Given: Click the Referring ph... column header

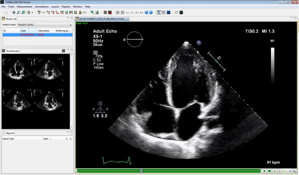Looking at the screenshot, I should click(x=64, y=31).
